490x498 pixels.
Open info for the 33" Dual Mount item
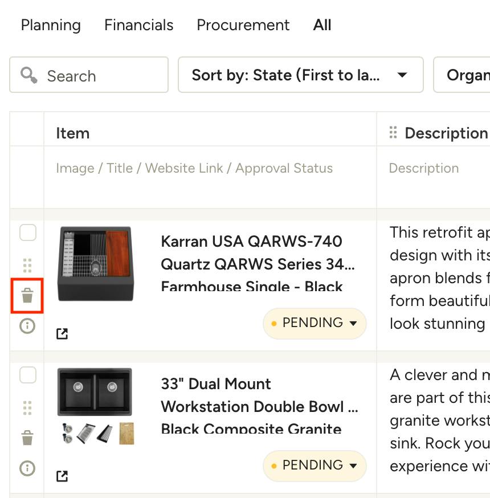point(27,468)
